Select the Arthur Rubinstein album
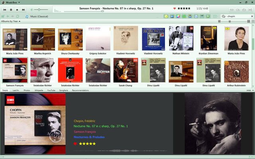Screen dimensions: 255x159 [236, 72]
